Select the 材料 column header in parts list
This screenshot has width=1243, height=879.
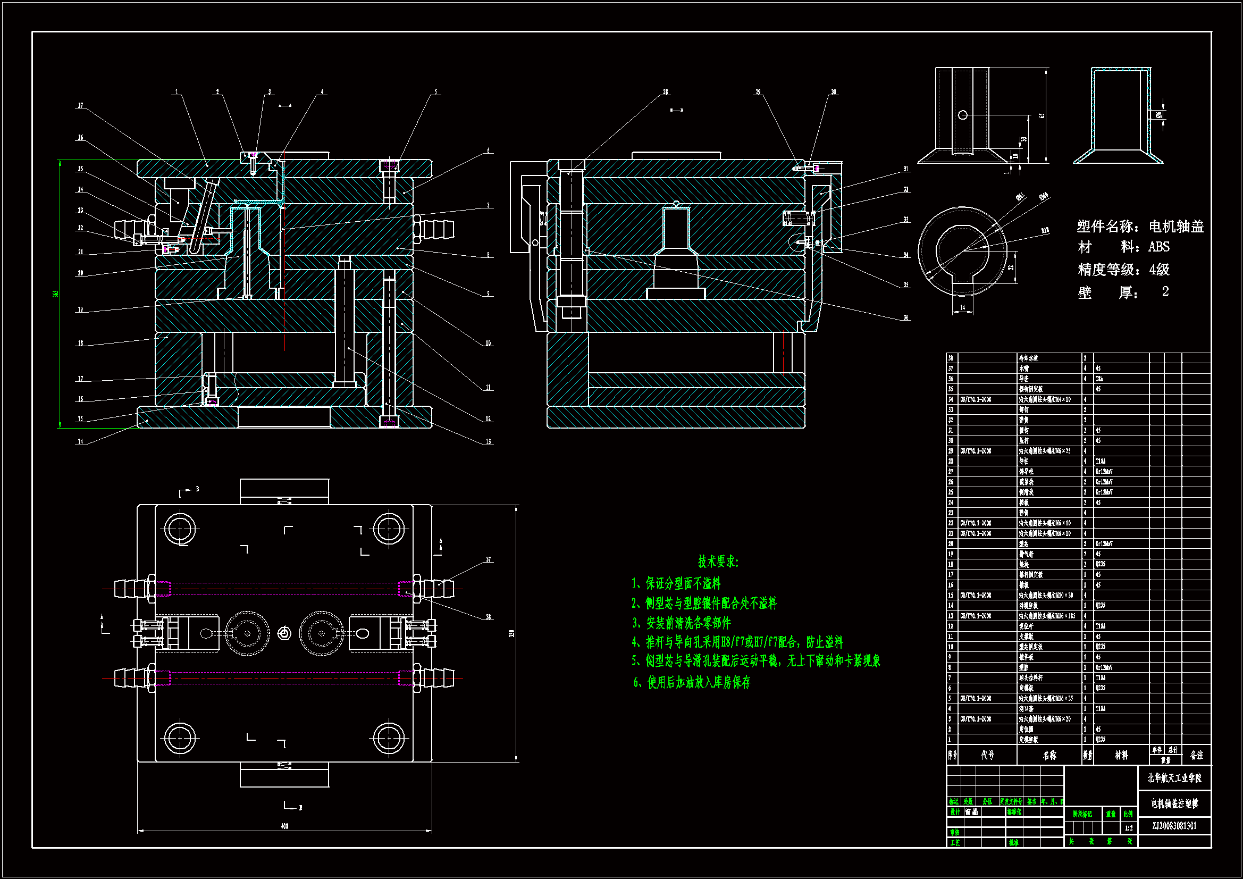point(1121,755)
